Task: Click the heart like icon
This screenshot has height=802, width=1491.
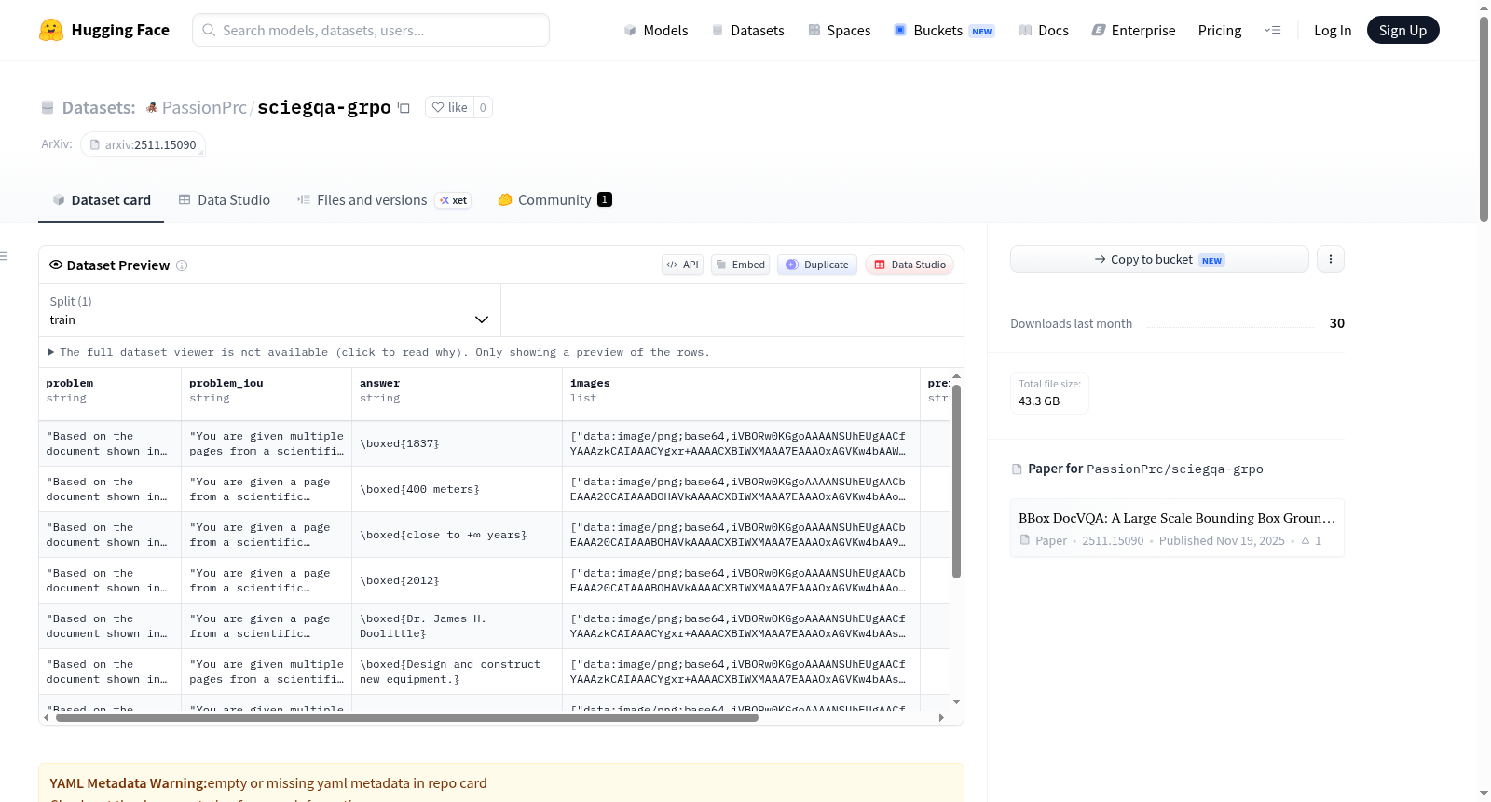Action: tap(438, 107)
